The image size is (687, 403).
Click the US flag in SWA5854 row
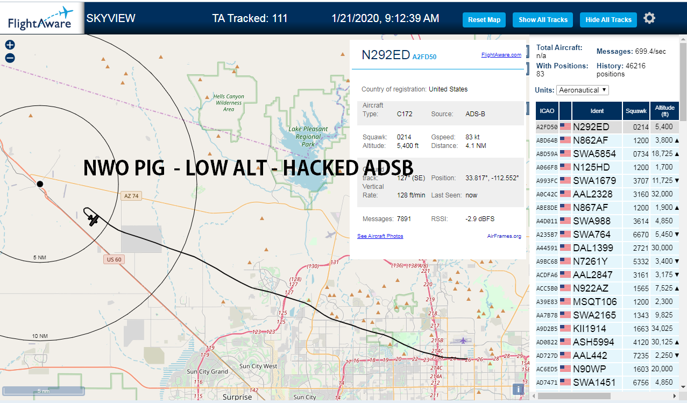pyautogui.click(x=565, y=154)
